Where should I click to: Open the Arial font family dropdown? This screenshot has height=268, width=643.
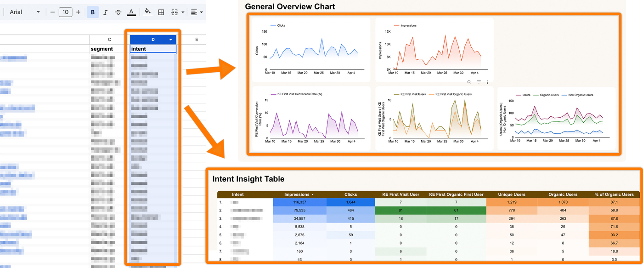[24, 12]
